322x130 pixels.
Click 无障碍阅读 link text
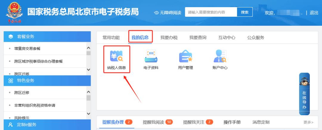171,13
